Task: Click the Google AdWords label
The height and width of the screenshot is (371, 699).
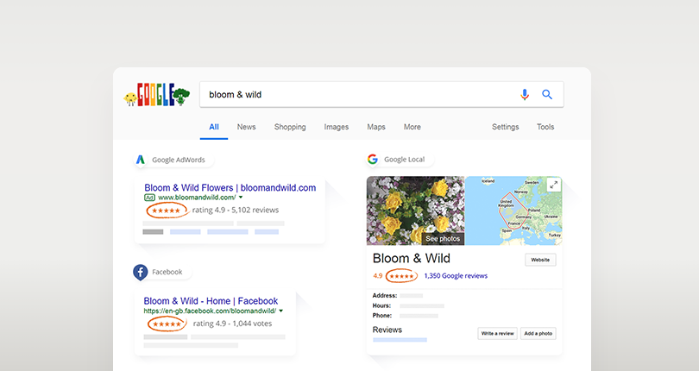Action: [179, 160]
